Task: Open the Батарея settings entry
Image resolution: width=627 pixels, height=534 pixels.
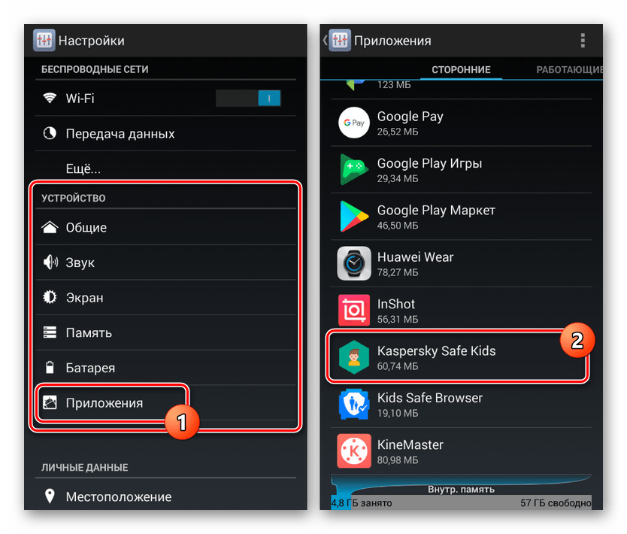Action: click(165, 368)
